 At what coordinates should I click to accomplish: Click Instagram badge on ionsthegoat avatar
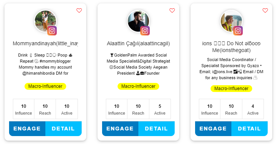coord(238,31)
